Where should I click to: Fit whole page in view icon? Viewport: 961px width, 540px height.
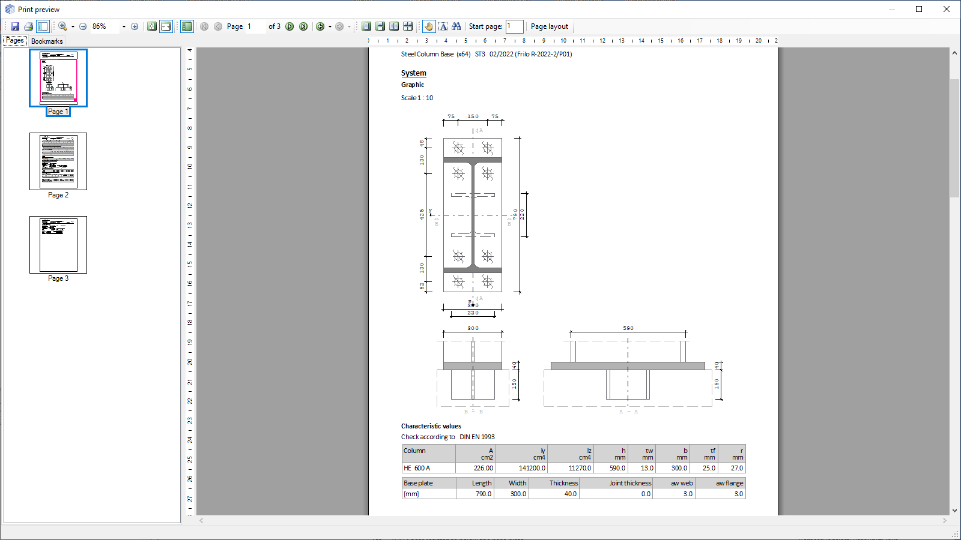click(x=152, y=26)
